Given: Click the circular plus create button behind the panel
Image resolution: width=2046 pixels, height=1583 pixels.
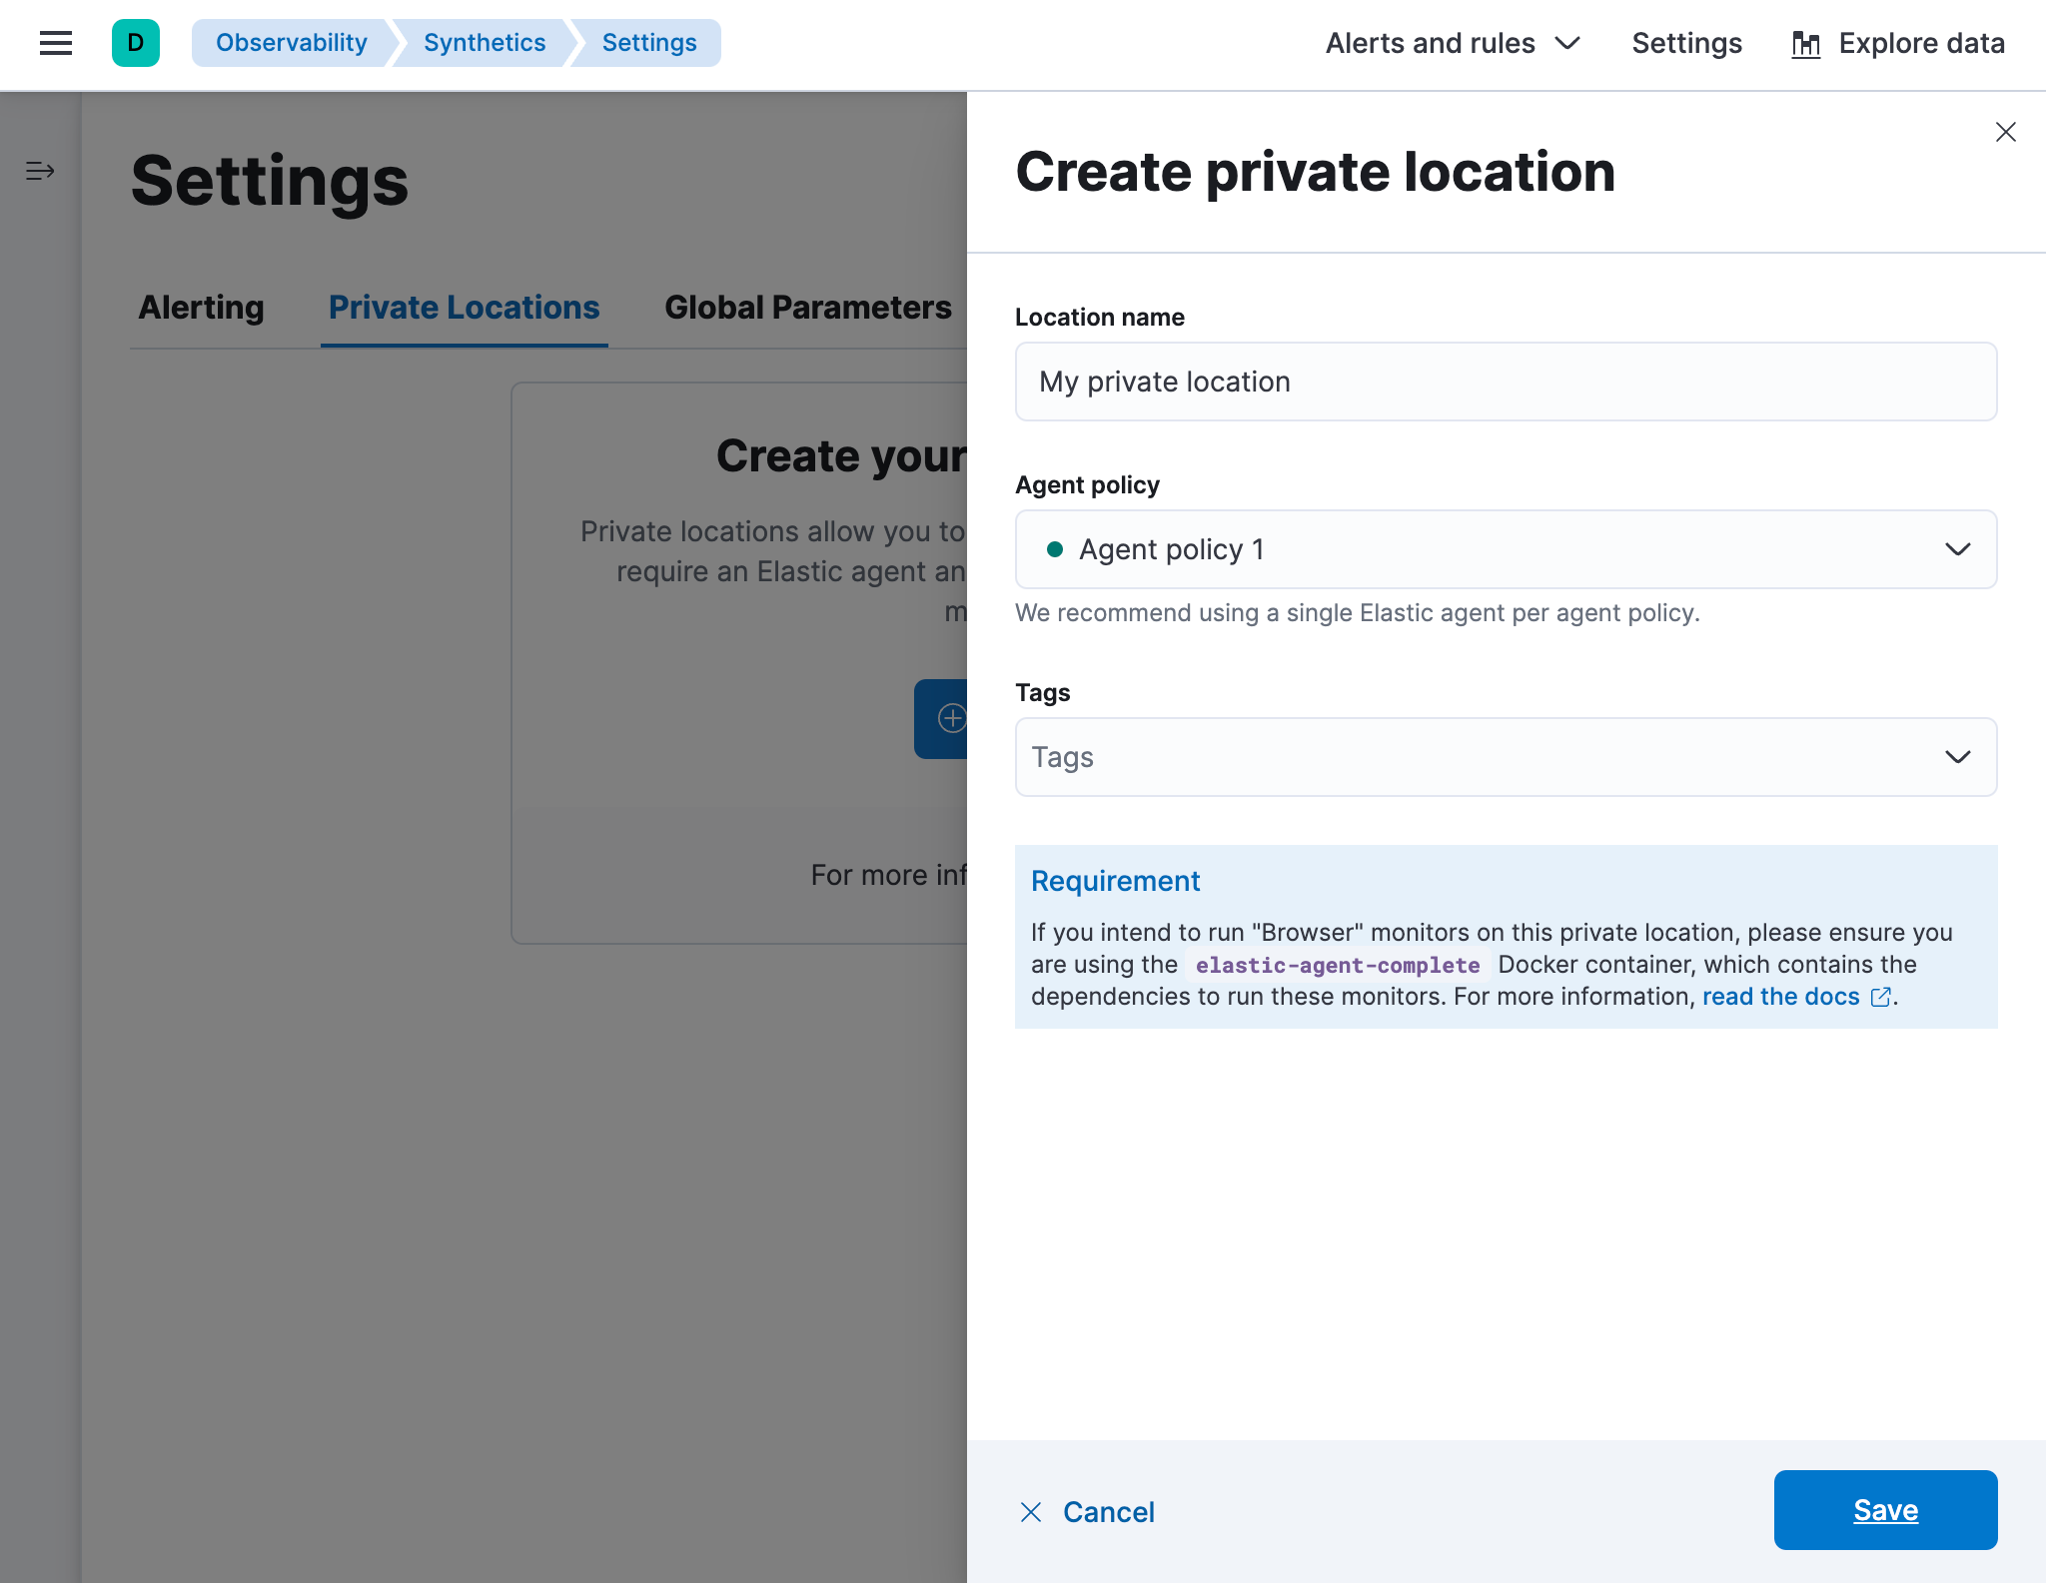Looking at the screenshot, I should click(x=952, y=719).
